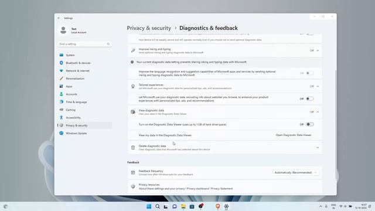Image resolution: width=375 pixels, height=211 pixels.
Task: Click the lightbulb icon of Tailored experiences
Action: (133, 86)
